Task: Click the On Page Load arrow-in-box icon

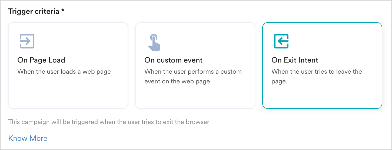Action: pyautogui.click(x=27, y=41)
